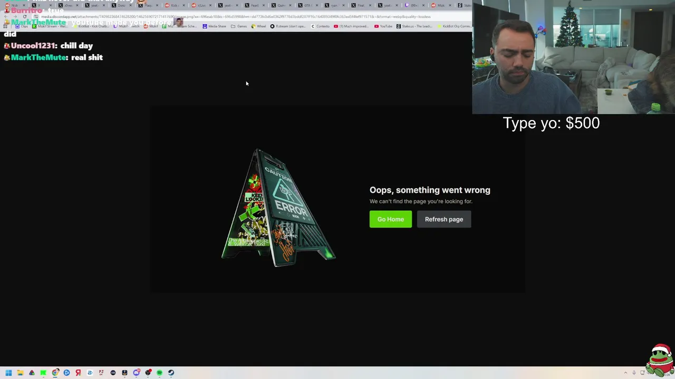675x379 pixels.
Task: Open the KickBot Clip Comm bookmark
Action: (455, 26)
